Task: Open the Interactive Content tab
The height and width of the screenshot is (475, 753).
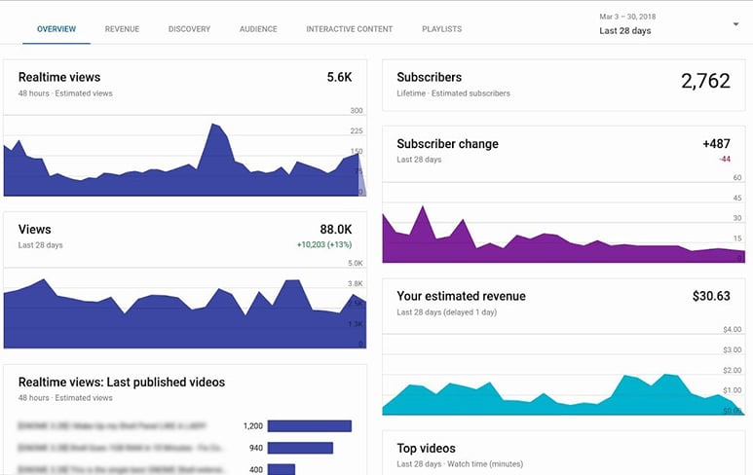Action: (350, 29)
